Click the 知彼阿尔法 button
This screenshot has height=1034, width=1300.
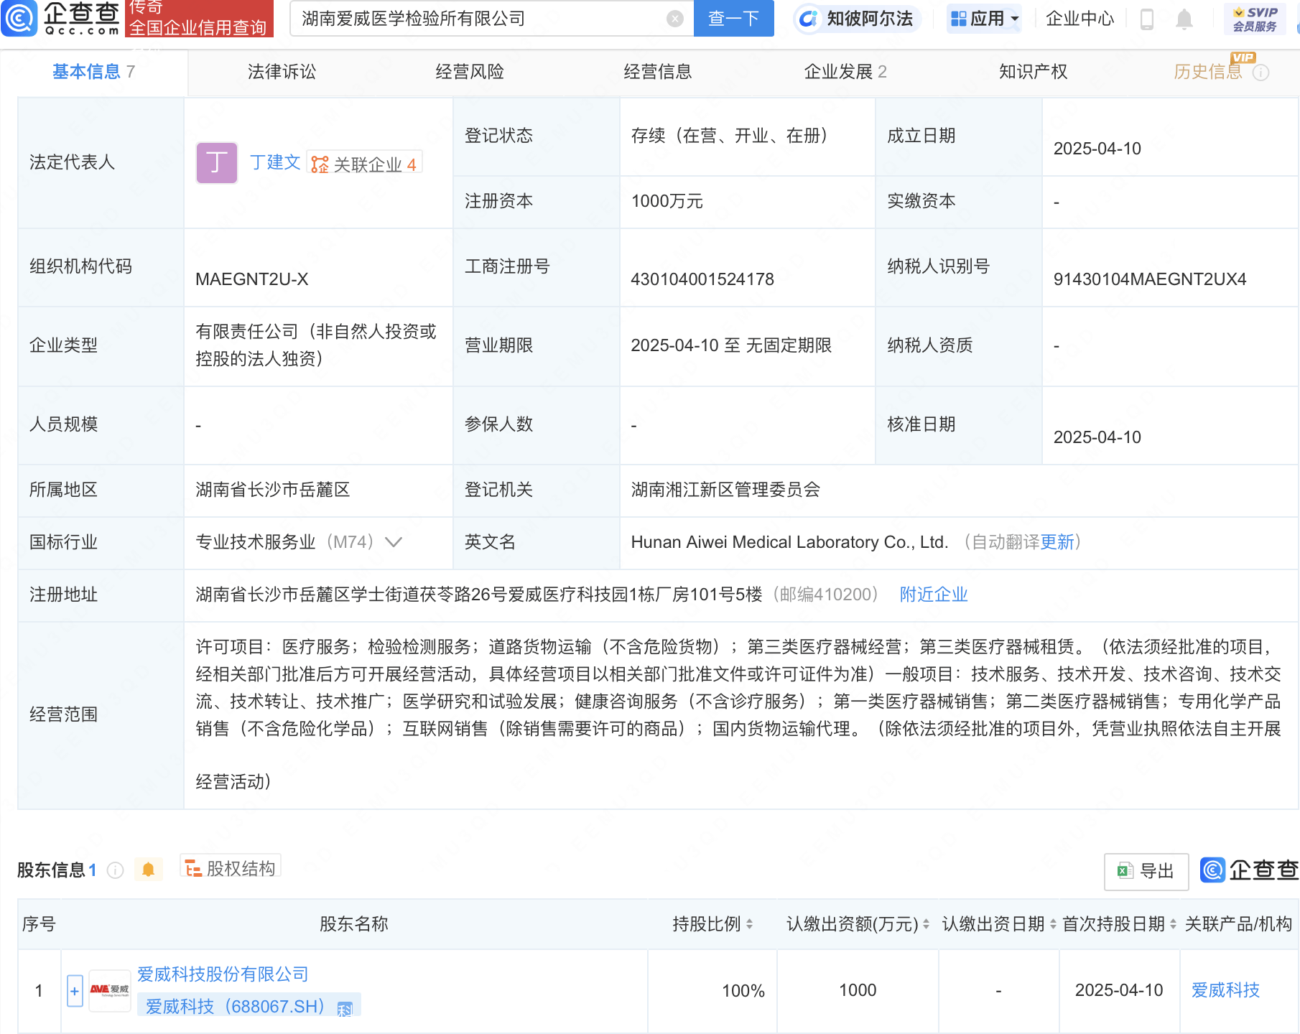click(857, 19)
